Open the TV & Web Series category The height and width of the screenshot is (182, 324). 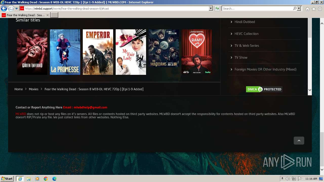point(247,45)
